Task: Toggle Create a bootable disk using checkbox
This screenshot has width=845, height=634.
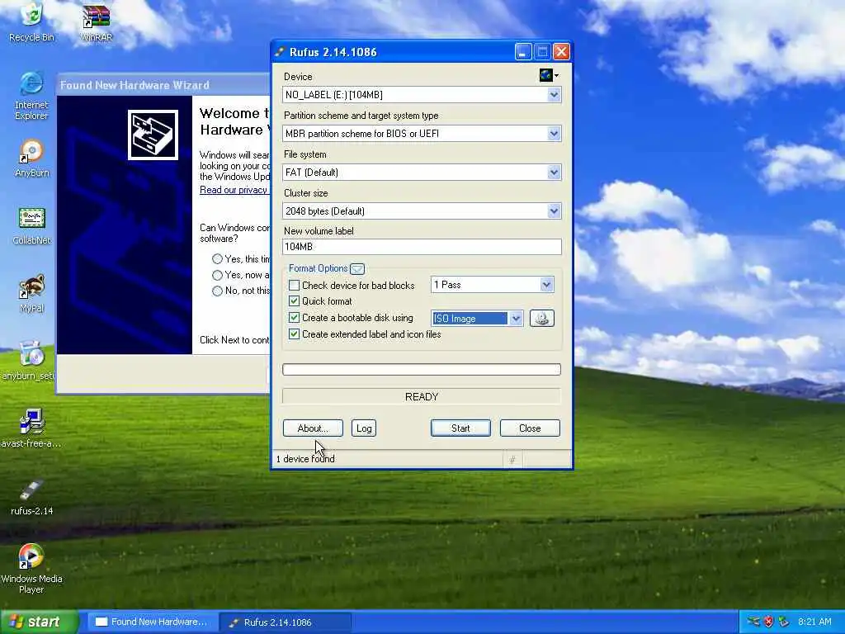Action: click(295, 318)
